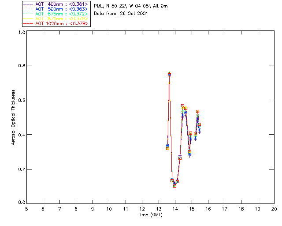Click the red dashed 1020nm legend line sample
This screenshot has width=282, height=226.
click(28, 24)
